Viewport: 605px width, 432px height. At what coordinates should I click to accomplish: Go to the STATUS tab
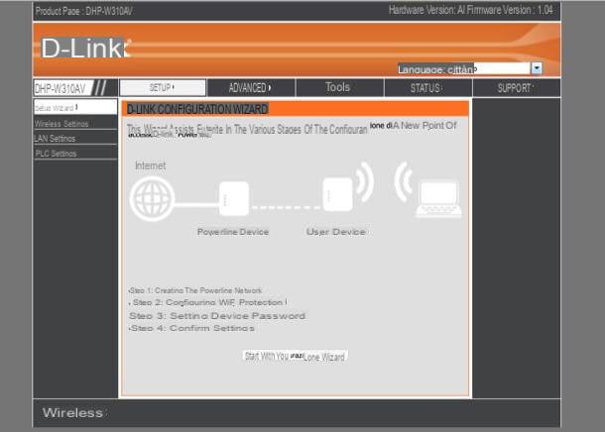427,88
